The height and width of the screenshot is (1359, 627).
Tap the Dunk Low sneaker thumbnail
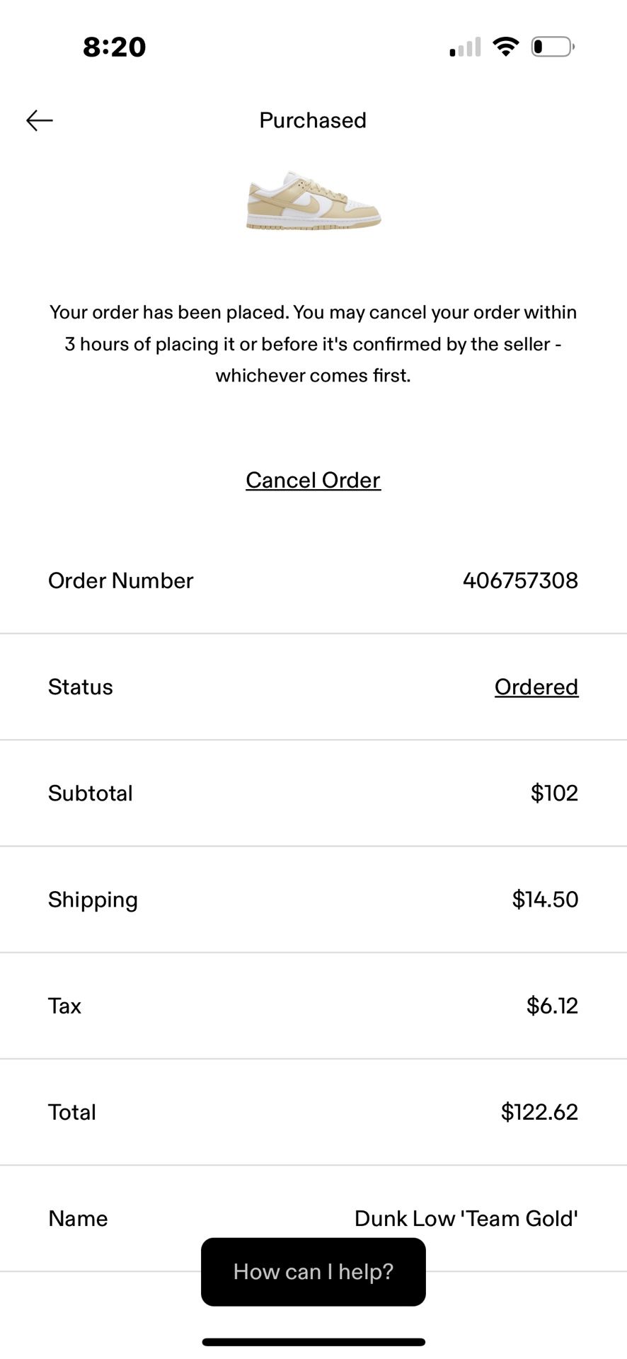[313, 201]
